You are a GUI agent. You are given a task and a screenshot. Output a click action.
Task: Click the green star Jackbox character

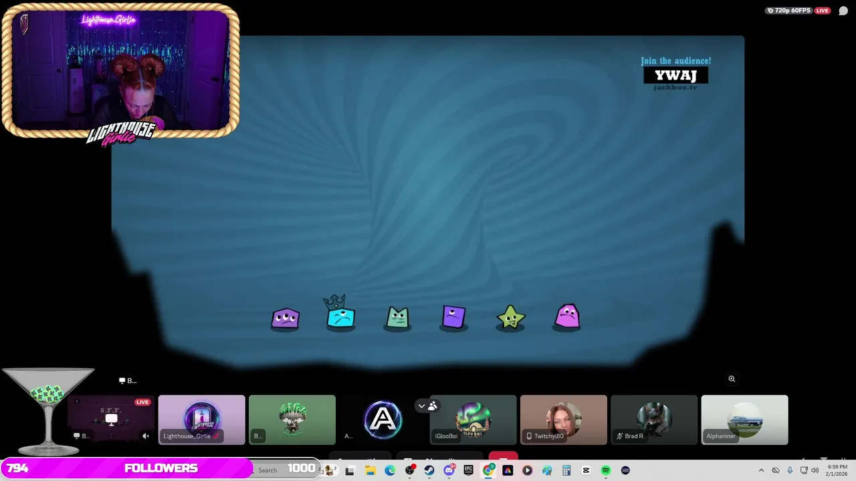click(x=511, y=317)
